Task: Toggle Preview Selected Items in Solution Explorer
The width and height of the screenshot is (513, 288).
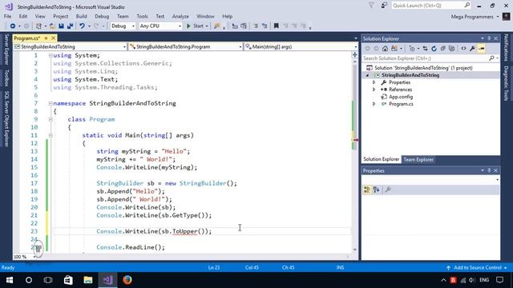Action: 481,49
